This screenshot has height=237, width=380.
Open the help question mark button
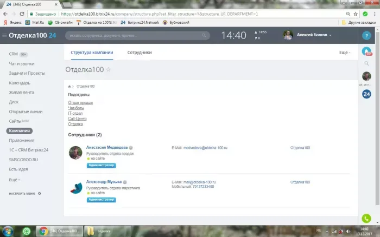click(x=366, y=36)
